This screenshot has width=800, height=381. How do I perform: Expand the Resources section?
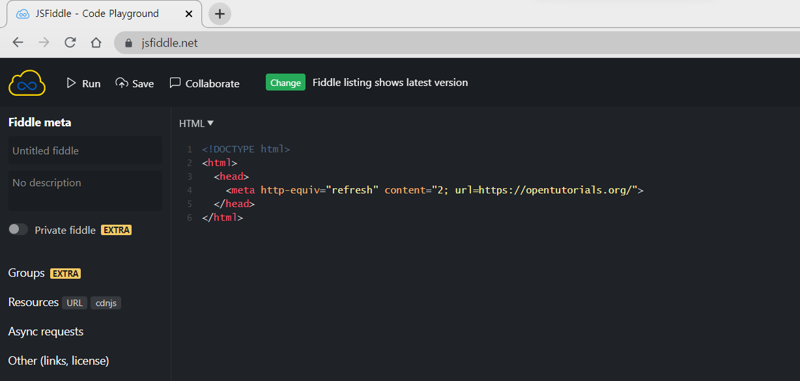[33, 302]
